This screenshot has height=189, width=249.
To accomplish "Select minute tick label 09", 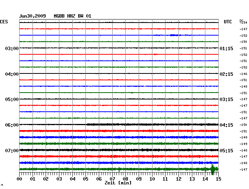I will pyautogui.click(x=139, y=179).
